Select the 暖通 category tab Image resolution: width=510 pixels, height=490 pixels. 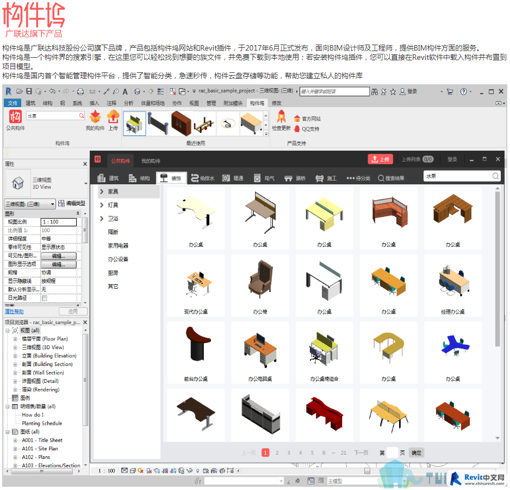(233, 178)
